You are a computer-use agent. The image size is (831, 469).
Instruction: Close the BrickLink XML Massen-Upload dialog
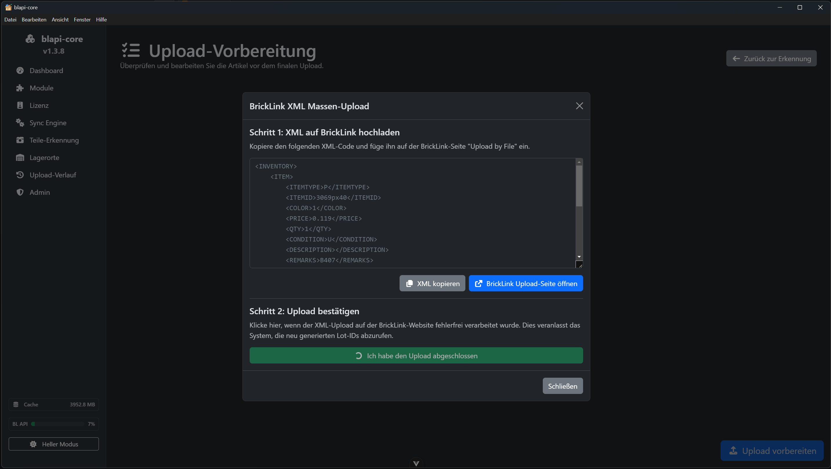coord(579,106)
